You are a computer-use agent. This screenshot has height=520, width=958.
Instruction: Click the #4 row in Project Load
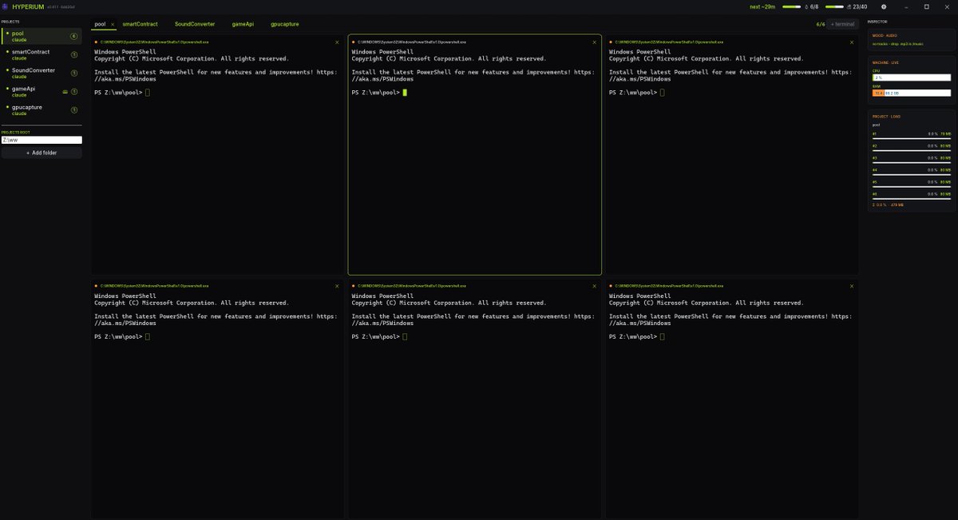[x=912, y=171]
